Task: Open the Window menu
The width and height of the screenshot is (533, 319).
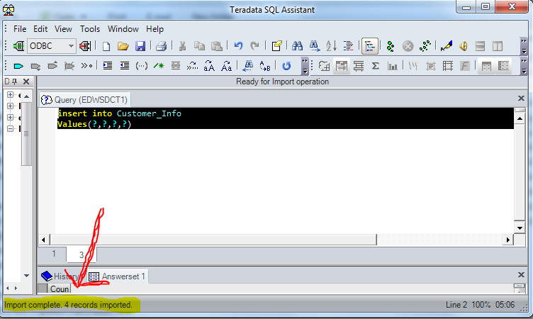Action: click(x=123, y=29)
